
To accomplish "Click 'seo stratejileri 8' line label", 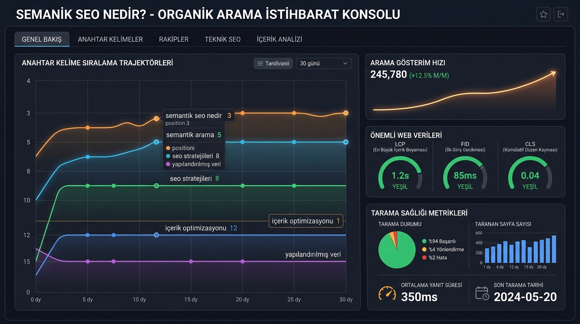I will tap(194, 178).
